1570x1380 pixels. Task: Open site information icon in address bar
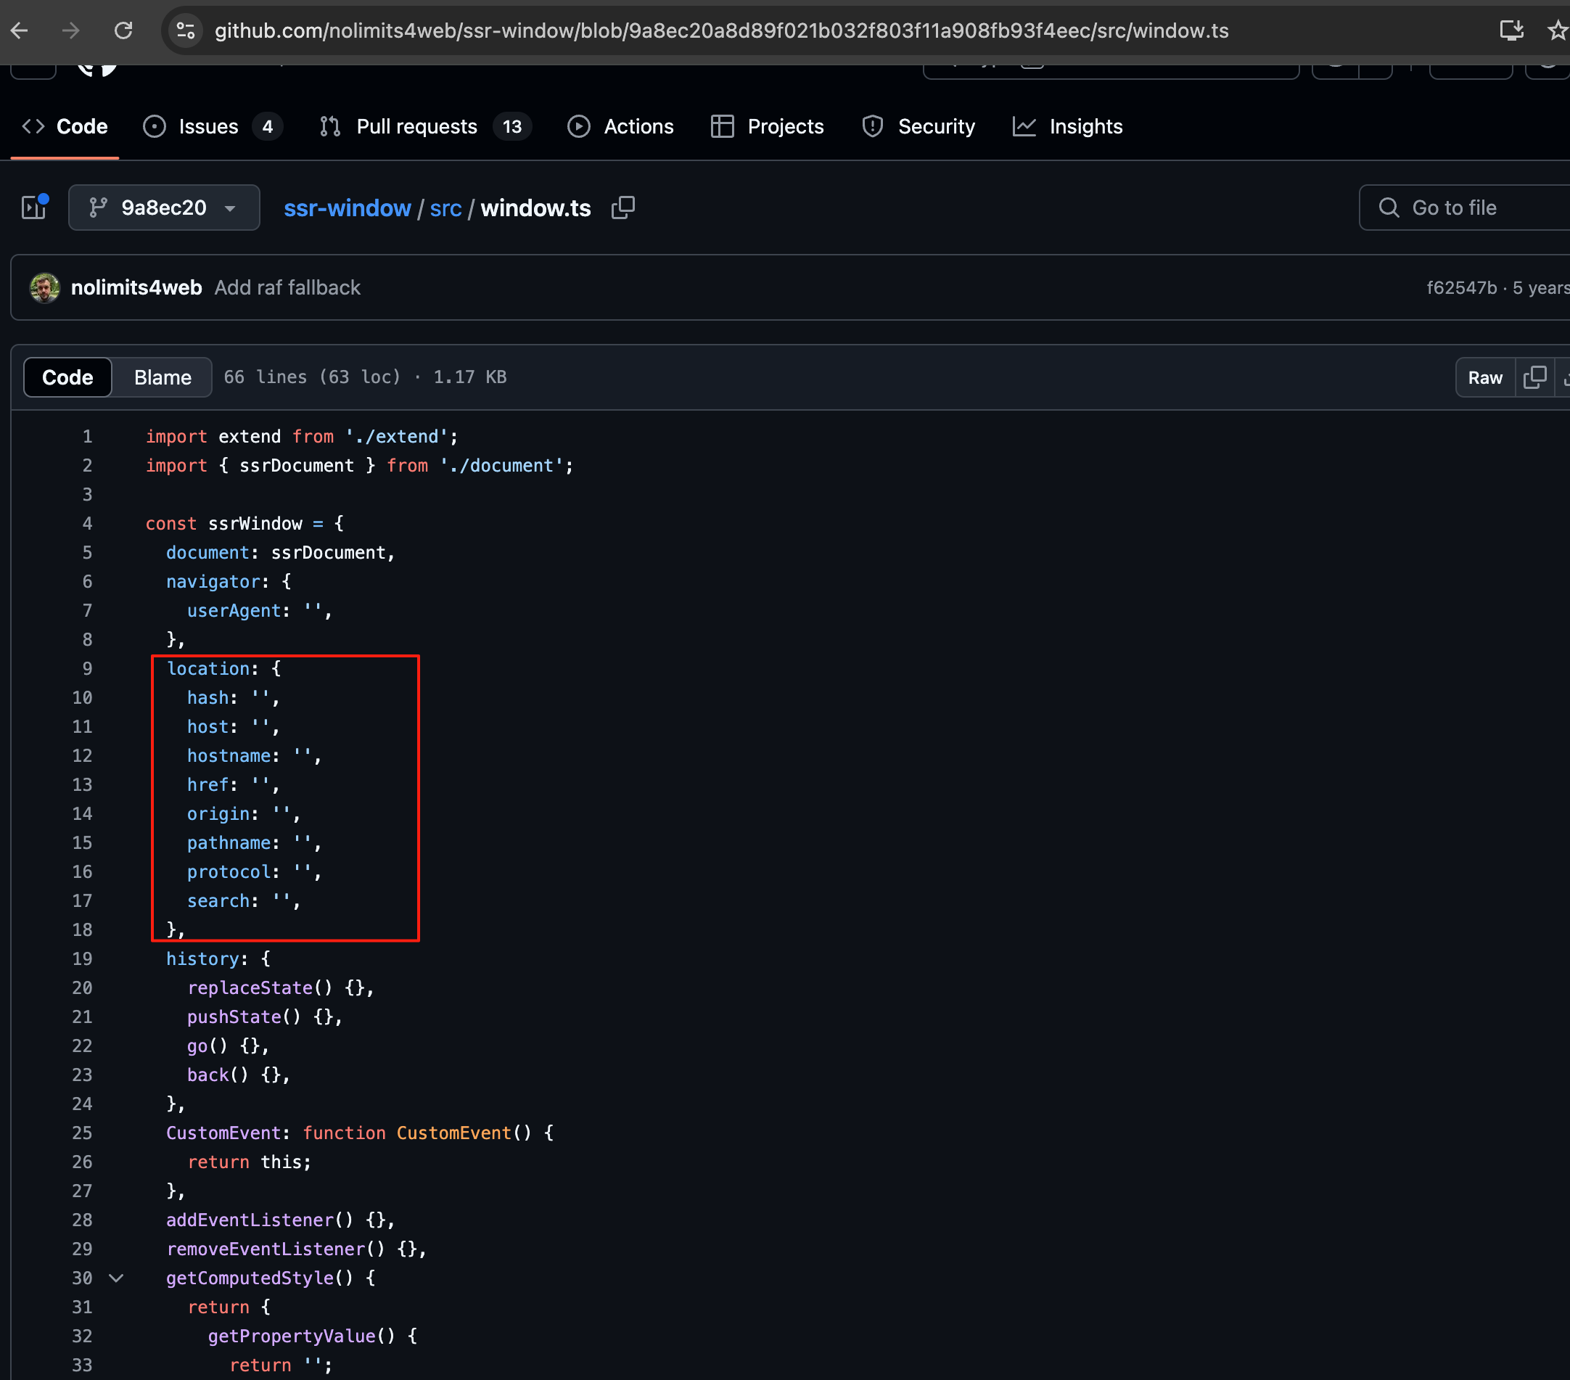186,30
